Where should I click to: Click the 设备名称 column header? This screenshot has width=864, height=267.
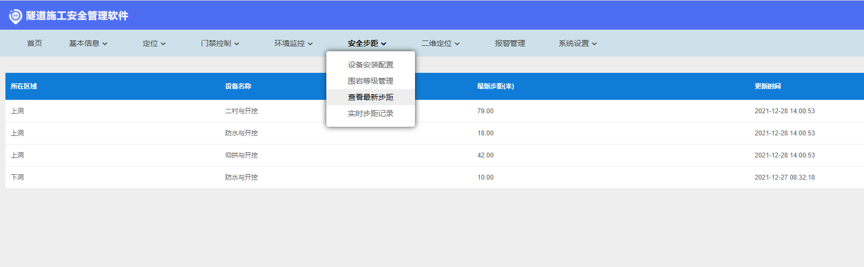(x=238, y=86)
